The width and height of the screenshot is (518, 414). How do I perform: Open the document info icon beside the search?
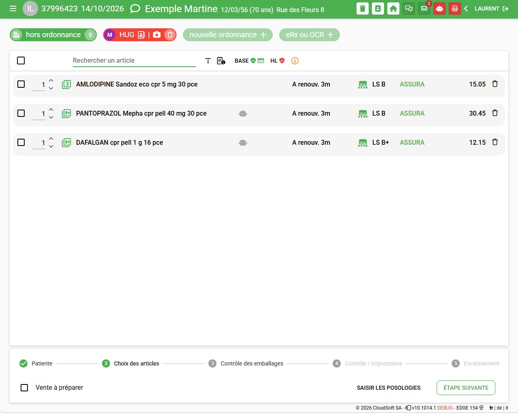pyautogui.click(x=221, y=61)
